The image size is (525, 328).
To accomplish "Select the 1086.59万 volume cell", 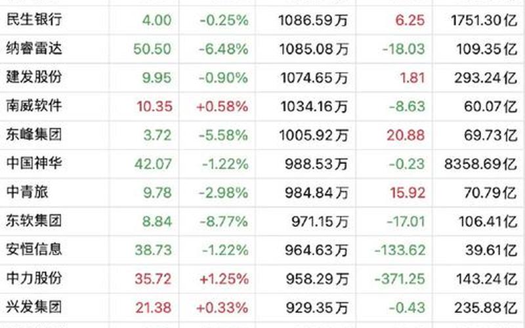I will point(312,20).
